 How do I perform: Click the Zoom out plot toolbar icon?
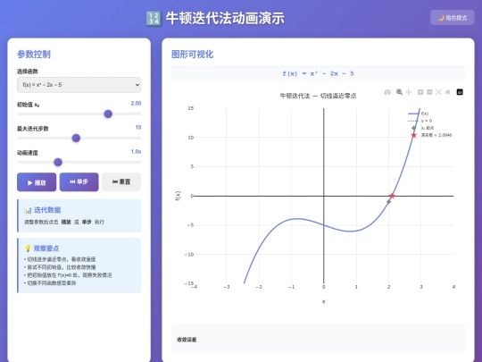[429, 92]
